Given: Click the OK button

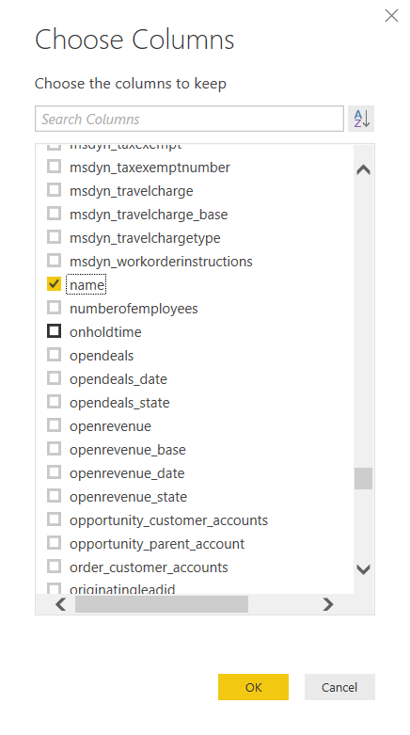Looking at the screenshot, I should (x=253, y=687).
